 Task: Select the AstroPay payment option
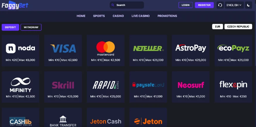[x=191, y=51]
